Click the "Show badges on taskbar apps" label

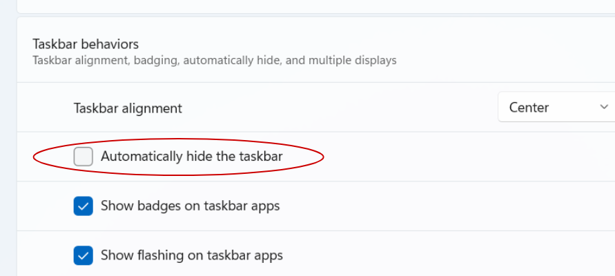coord(190,206)
